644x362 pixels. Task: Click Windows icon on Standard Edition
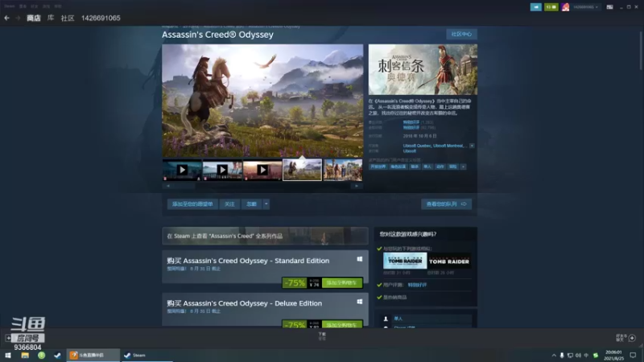[359, 259]
